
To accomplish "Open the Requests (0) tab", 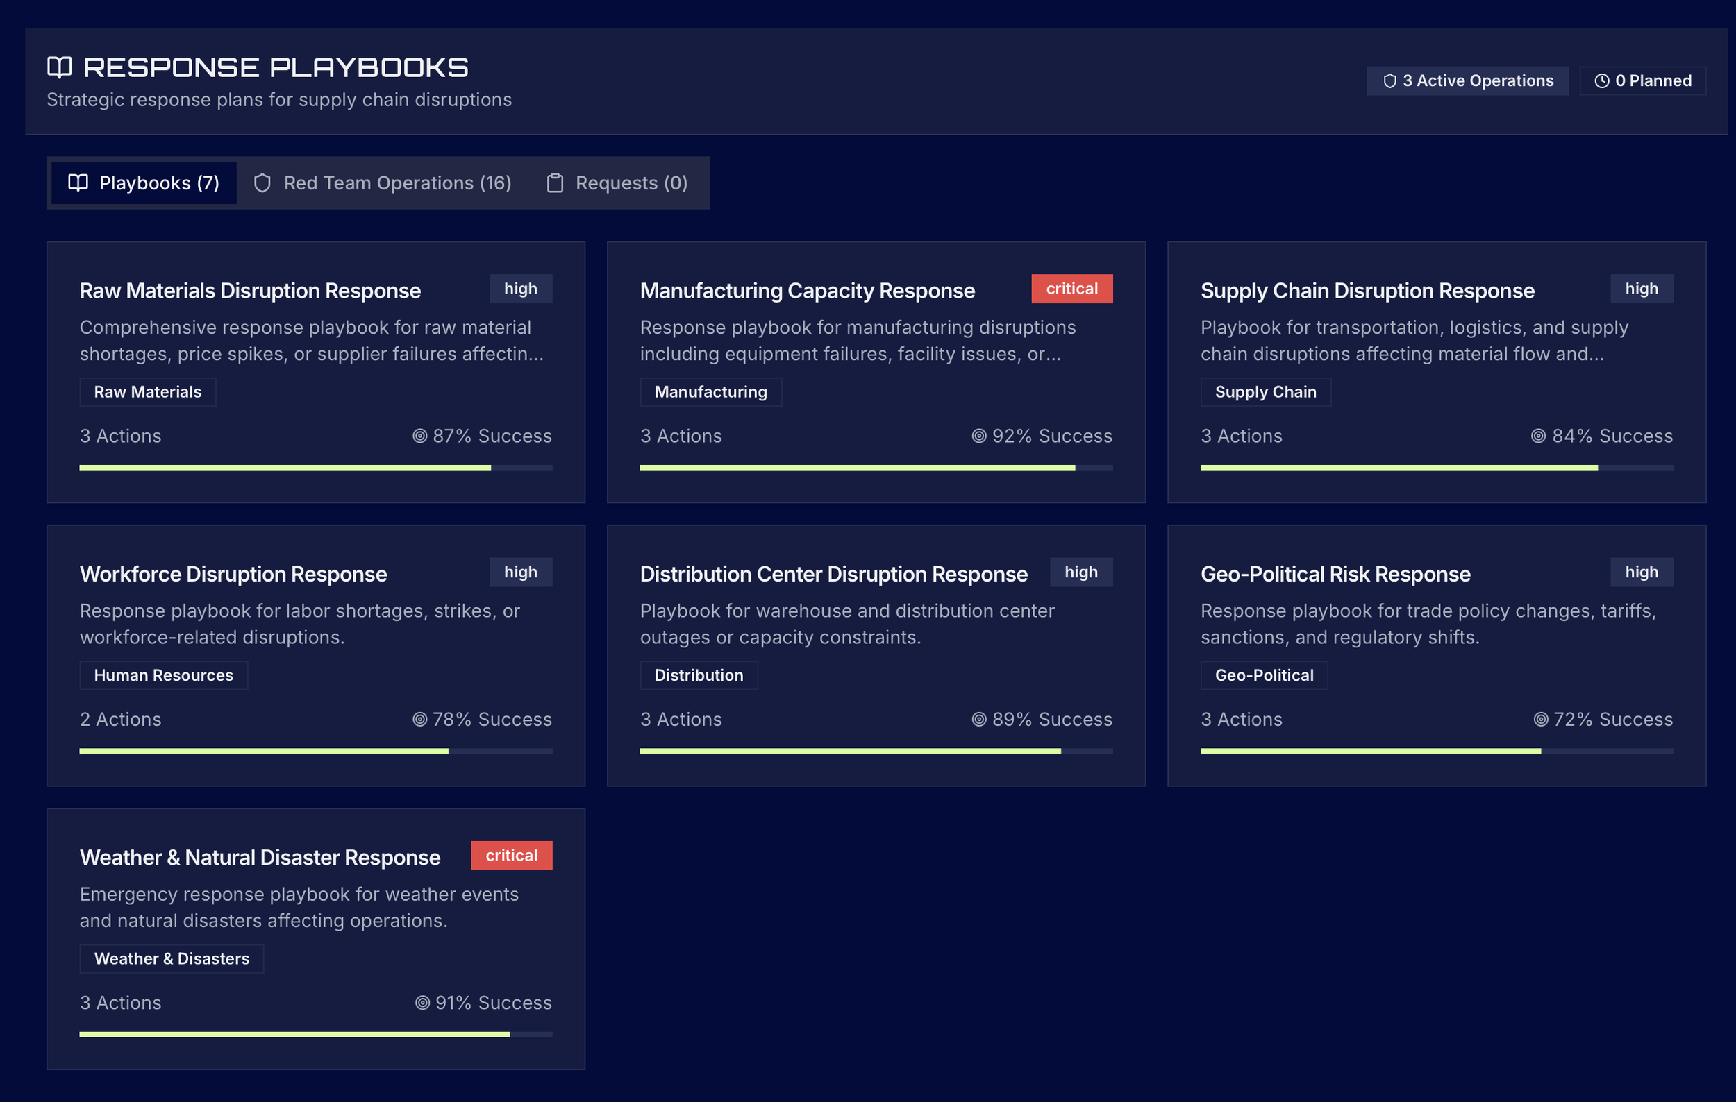I will point(617,183).
